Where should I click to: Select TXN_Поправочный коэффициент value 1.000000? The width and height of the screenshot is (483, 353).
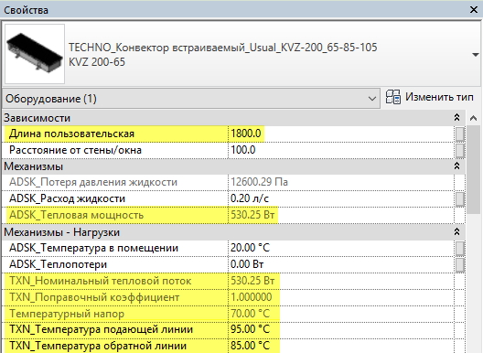pos(252,297)
